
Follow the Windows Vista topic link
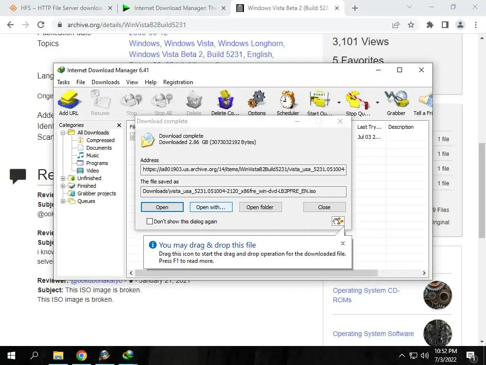coord(189,43)
